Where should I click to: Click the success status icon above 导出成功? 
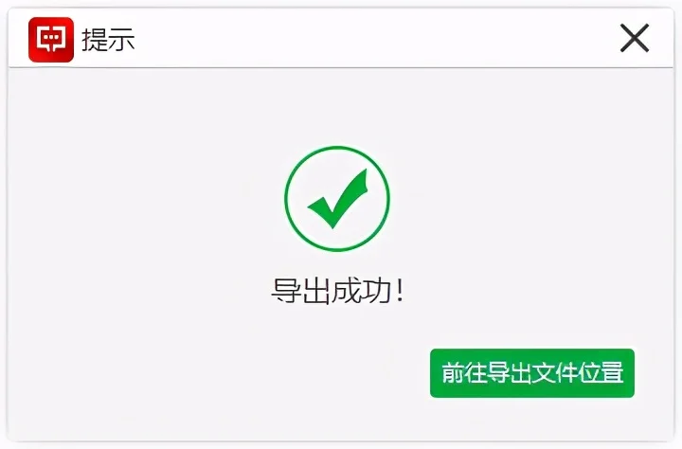337,198
